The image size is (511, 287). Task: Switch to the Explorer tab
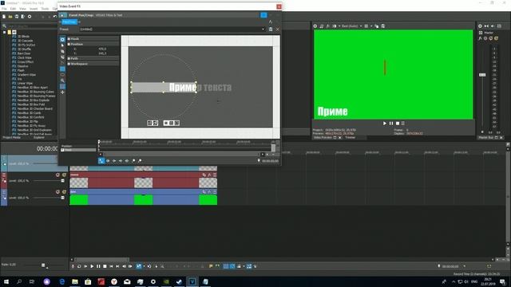tap(39, 138)
